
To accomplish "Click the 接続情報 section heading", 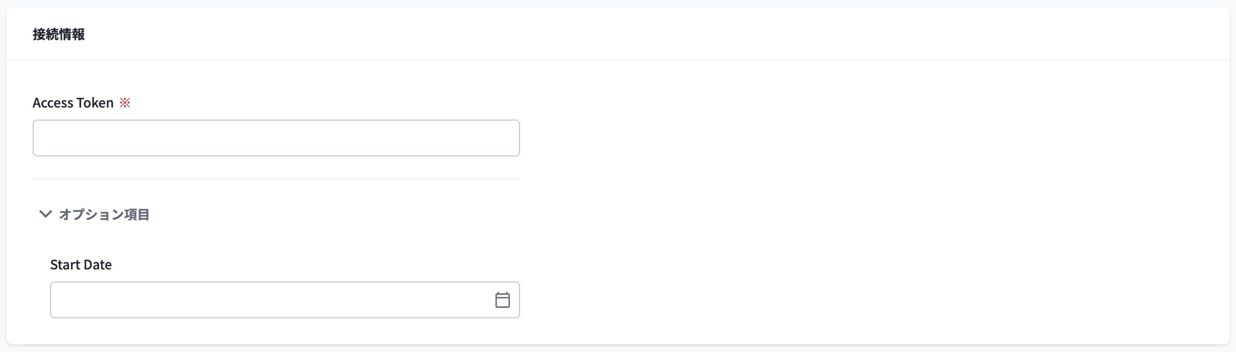I will pos(59,34).
